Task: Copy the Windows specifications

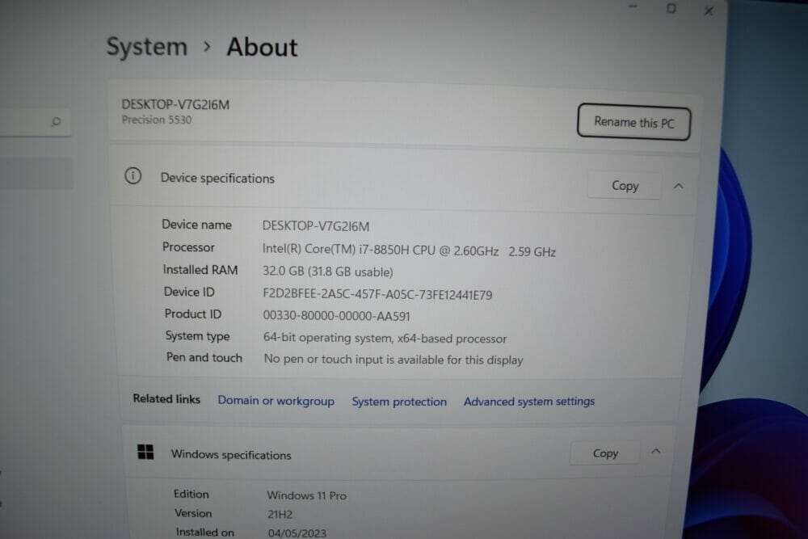Action: [x=605, y=453]
